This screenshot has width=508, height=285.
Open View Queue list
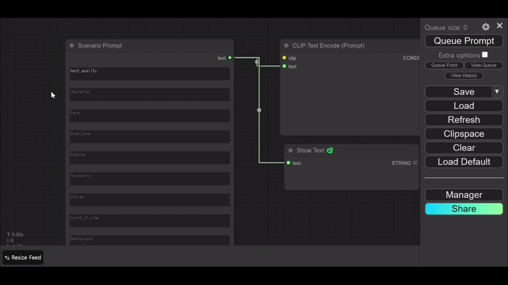(x=483, y=65)
